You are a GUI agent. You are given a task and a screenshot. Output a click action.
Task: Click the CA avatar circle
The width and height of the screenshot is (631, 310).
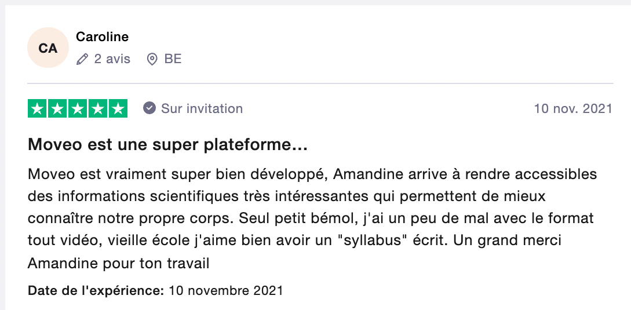coord(48,48)
